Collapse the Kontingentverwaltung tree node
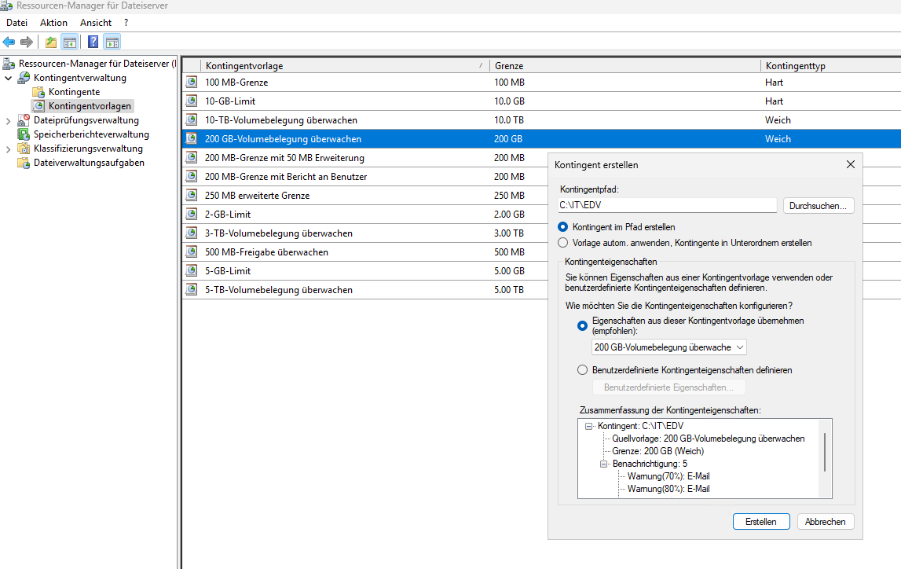The width and height of the screenshot is (901, 569). pos(9,78)
